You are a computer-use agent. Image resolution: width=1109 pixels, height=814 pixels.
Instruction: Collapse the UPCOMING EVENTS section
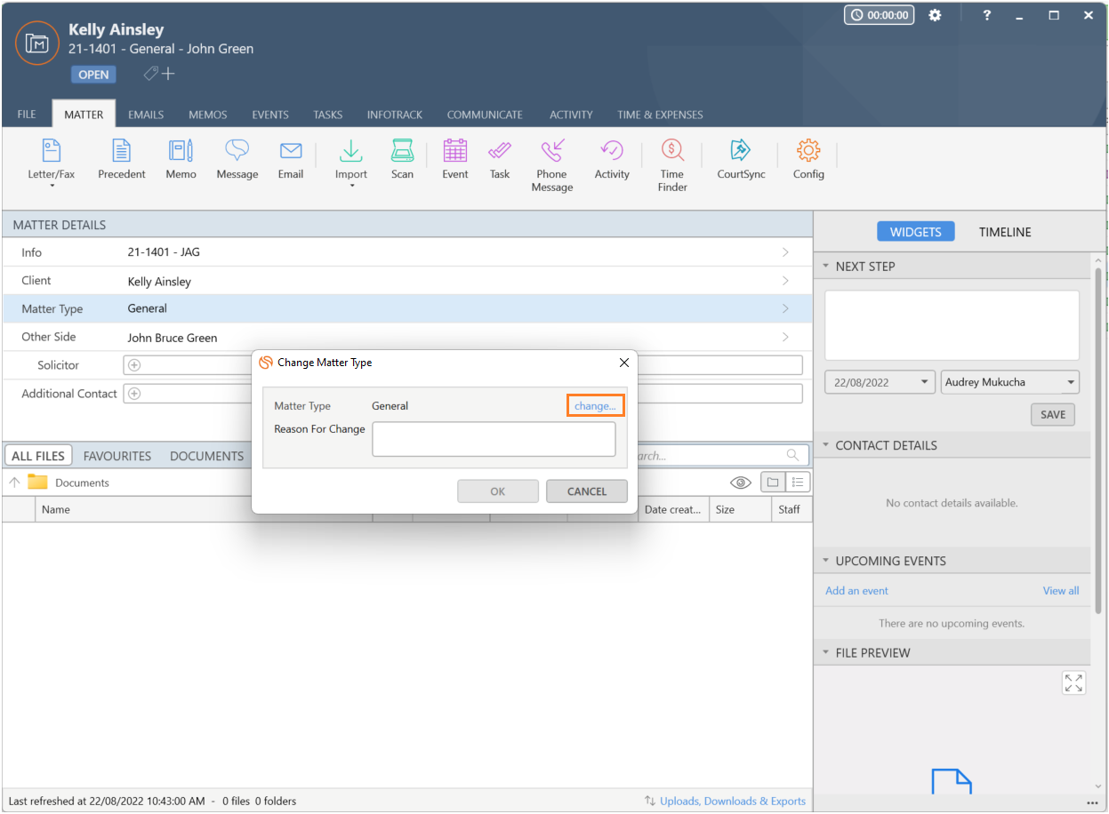click(x=826, y=561)
